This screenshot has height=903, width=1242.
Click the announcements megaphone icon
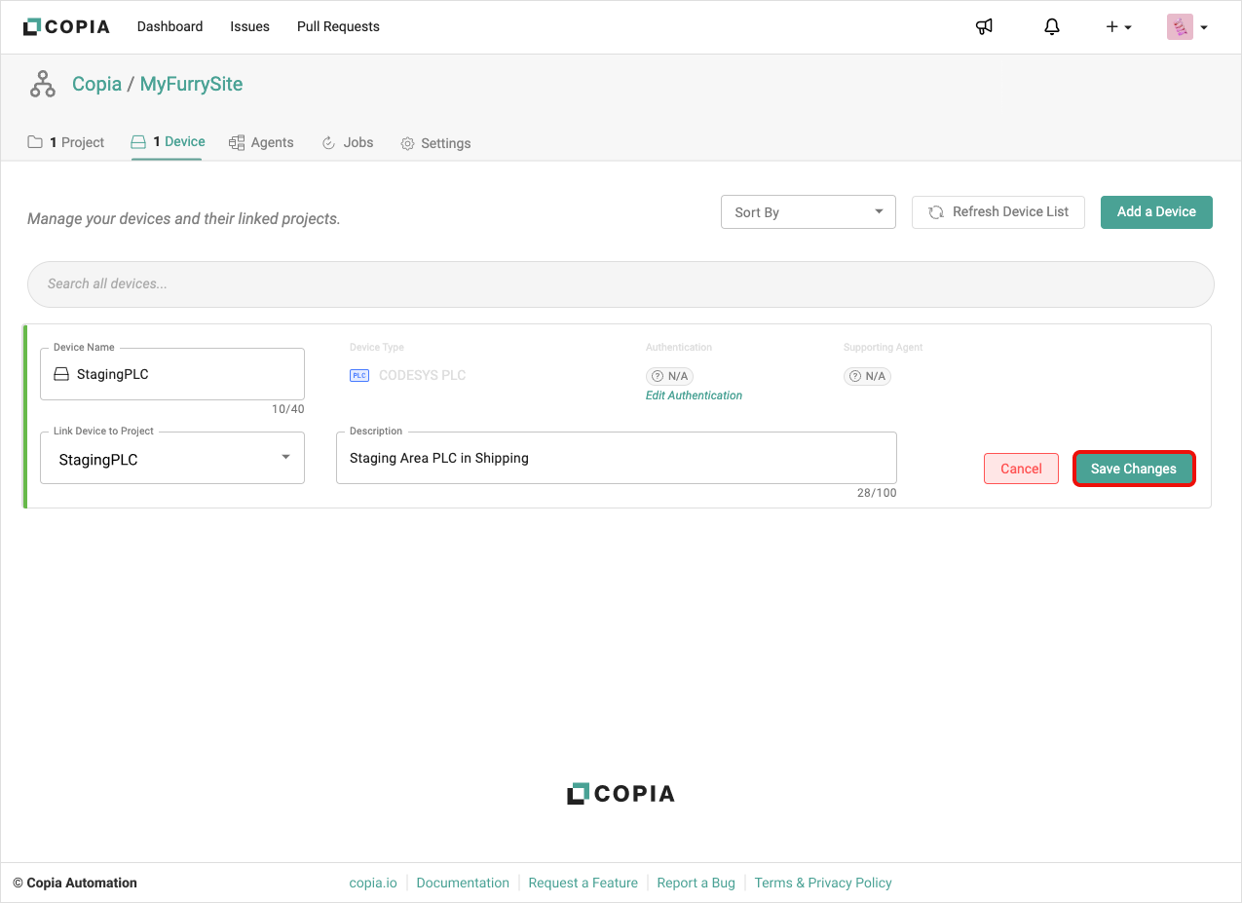984,27
